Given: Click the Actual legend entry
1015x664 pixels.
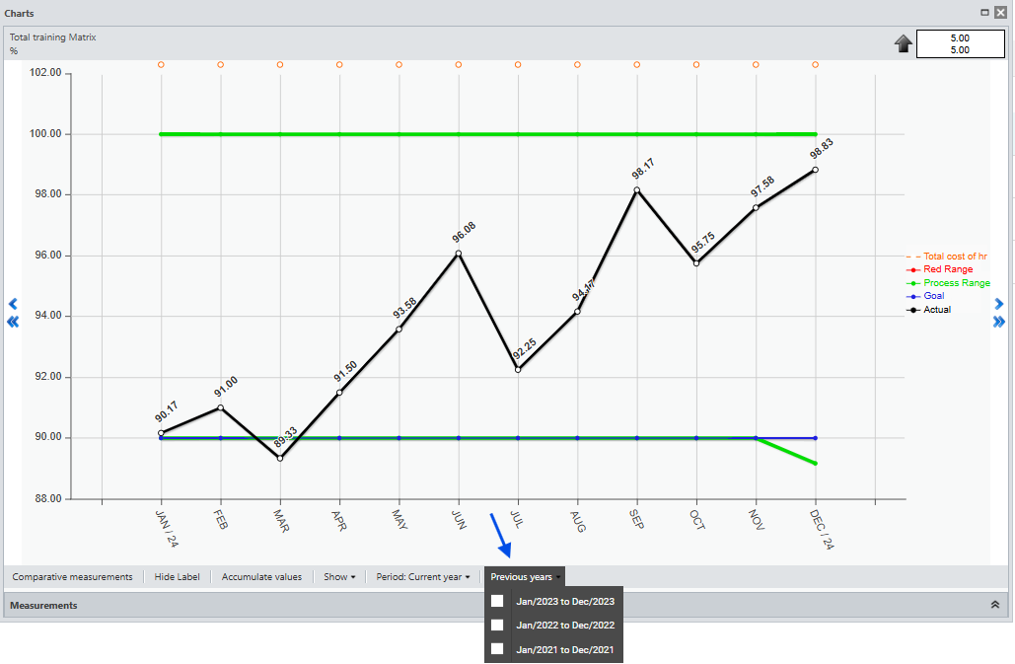Looking at the screenshot, I should pos(936,310).
